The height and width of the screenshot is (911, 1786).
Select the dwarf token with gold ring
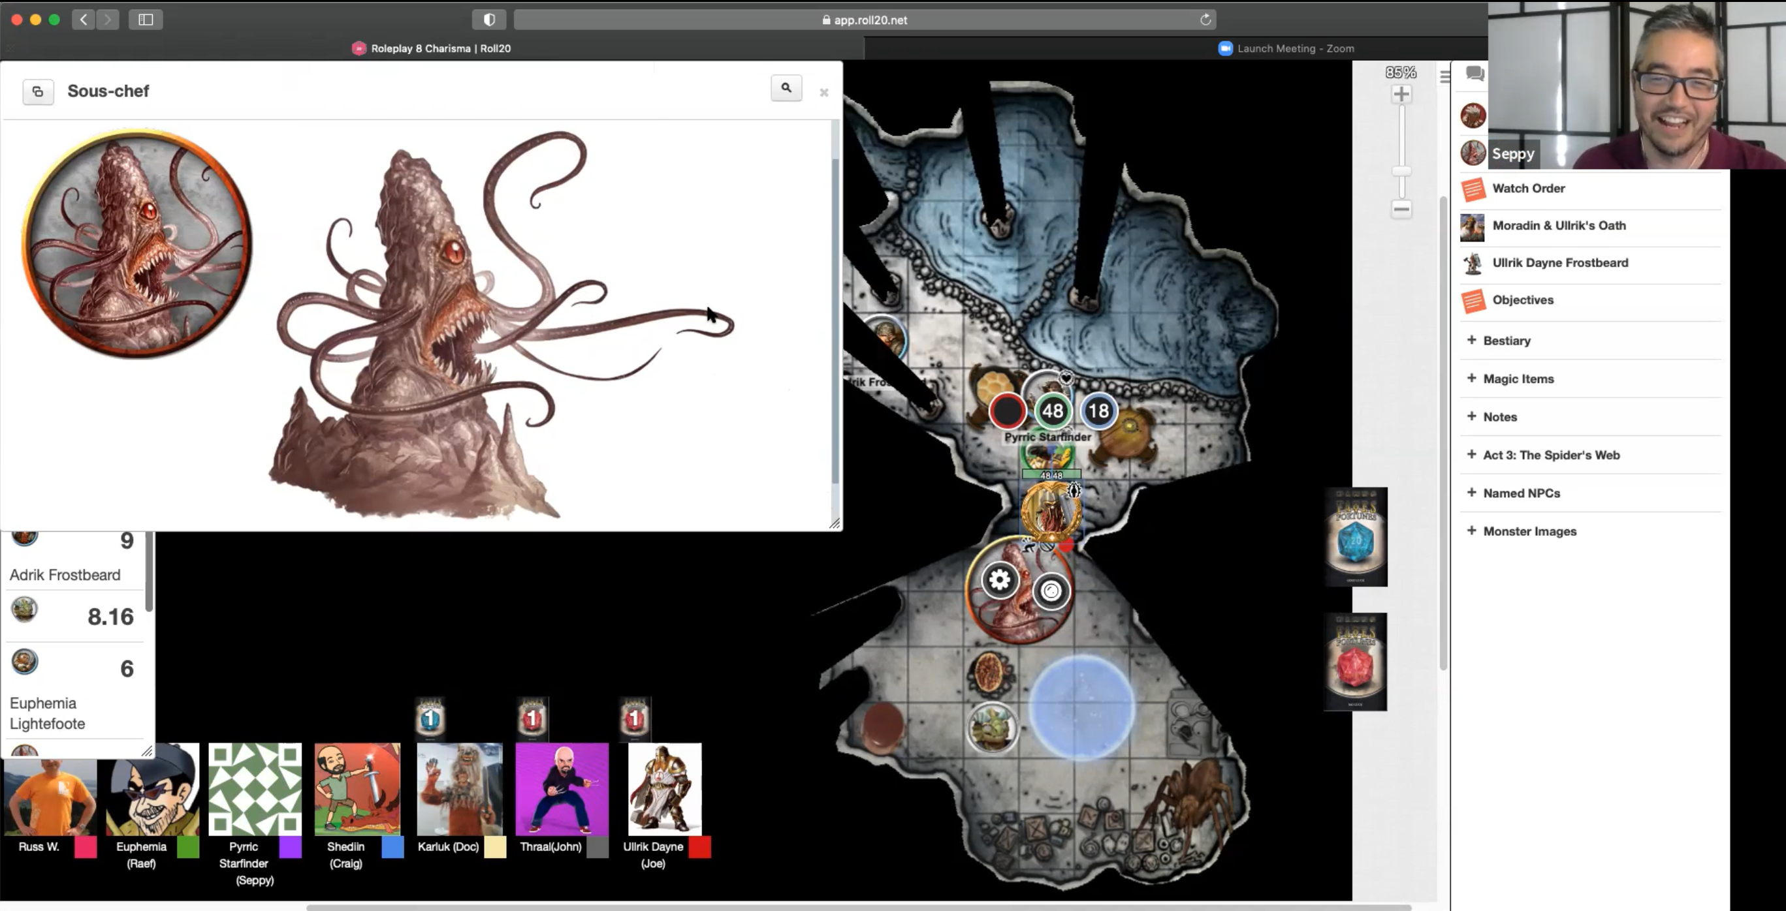pos(1051,514)
